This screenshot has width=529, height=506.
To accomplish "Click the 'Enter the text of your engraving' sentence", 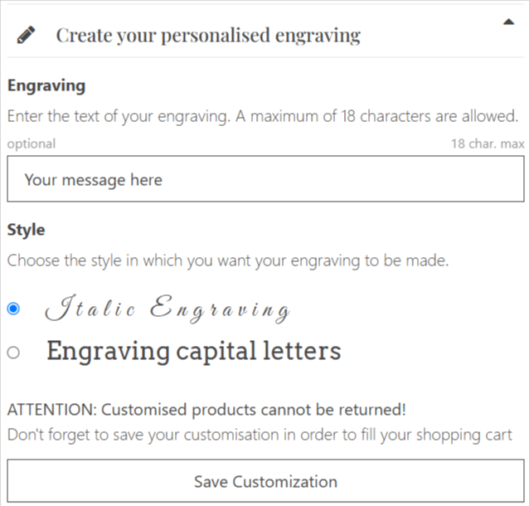I will pos(119,116).
